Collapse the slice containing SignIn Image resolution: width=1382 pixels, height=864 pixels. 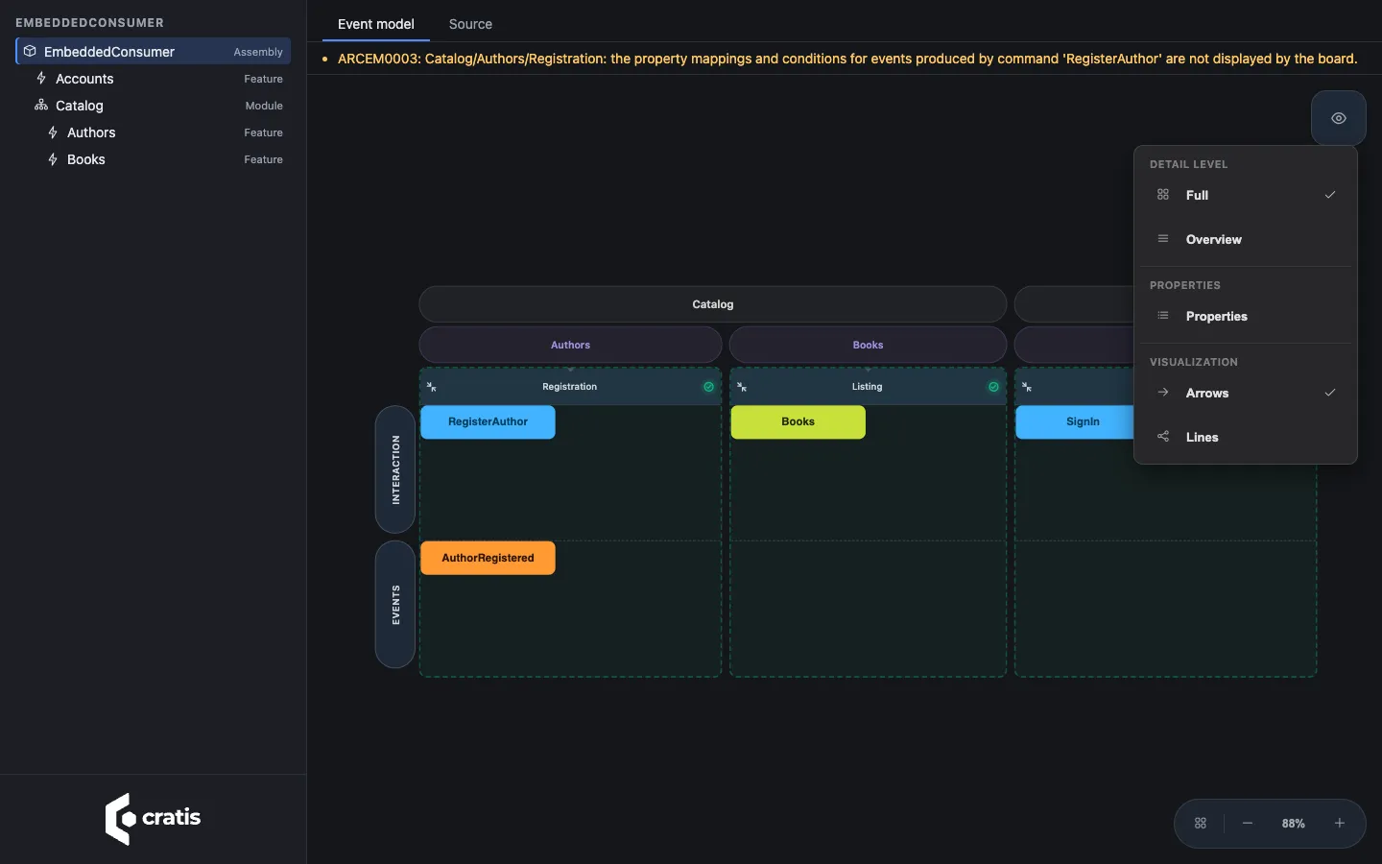click(1027, 387)
